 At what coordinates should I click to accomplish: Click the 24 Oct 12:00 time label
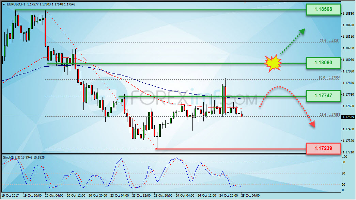[207, 196]
